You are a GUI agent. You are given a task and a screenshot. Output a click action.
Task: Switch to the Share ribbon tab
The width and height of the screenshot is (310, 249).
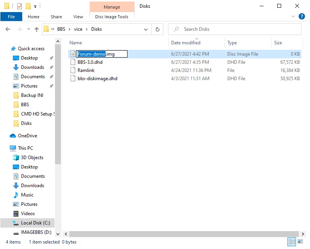(x=56, y=17)
